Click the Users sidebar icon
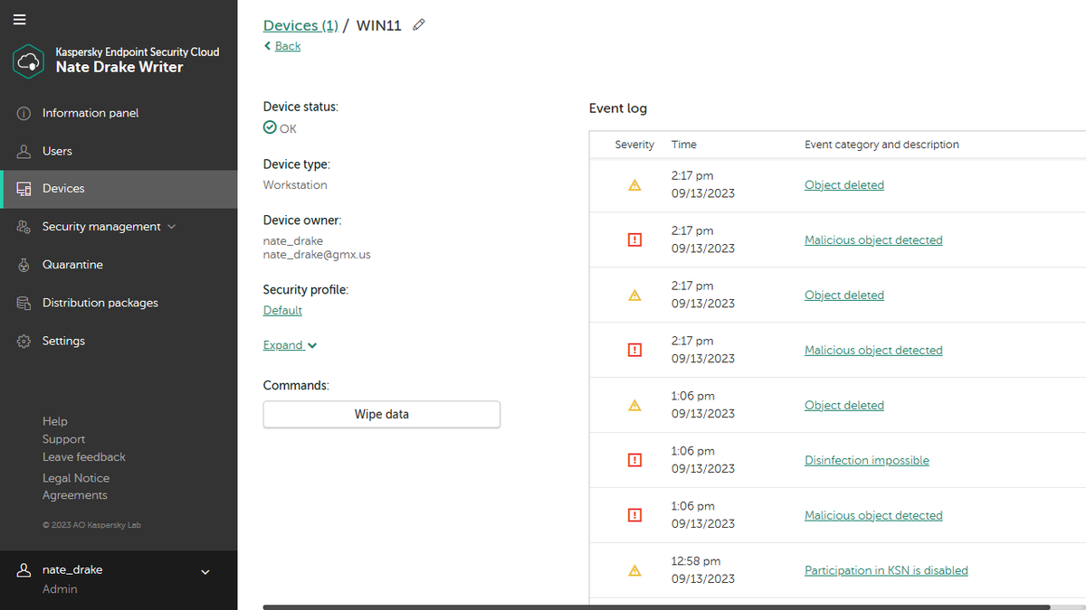1086x610 pixels. coord(22,150)
